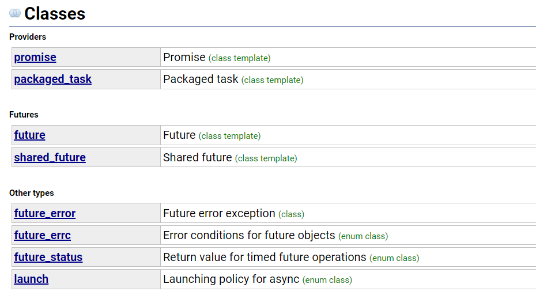Click the '(class template)' label beside Promise
Viewport: 536px width, 295px height.
pyautogui.click(x=239, y=58)
